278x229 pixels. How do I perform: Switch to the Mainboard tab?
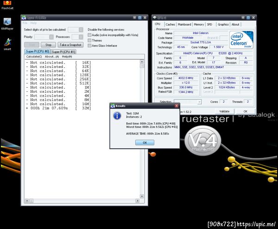tap(184, 24)
